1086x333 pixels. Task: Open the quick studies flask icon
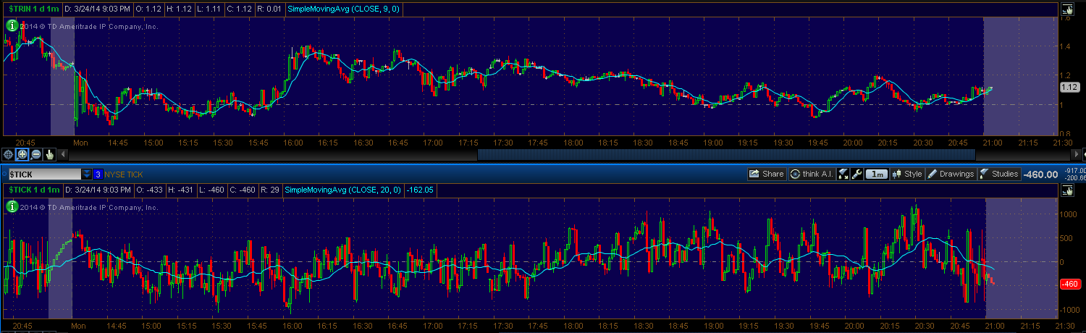tap(843, 174)
